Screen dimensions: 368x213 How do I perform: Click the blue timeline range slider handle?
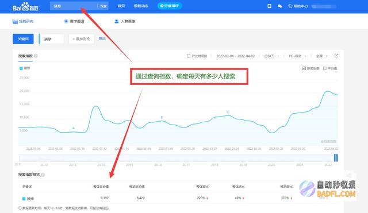(x=336, y=158)
